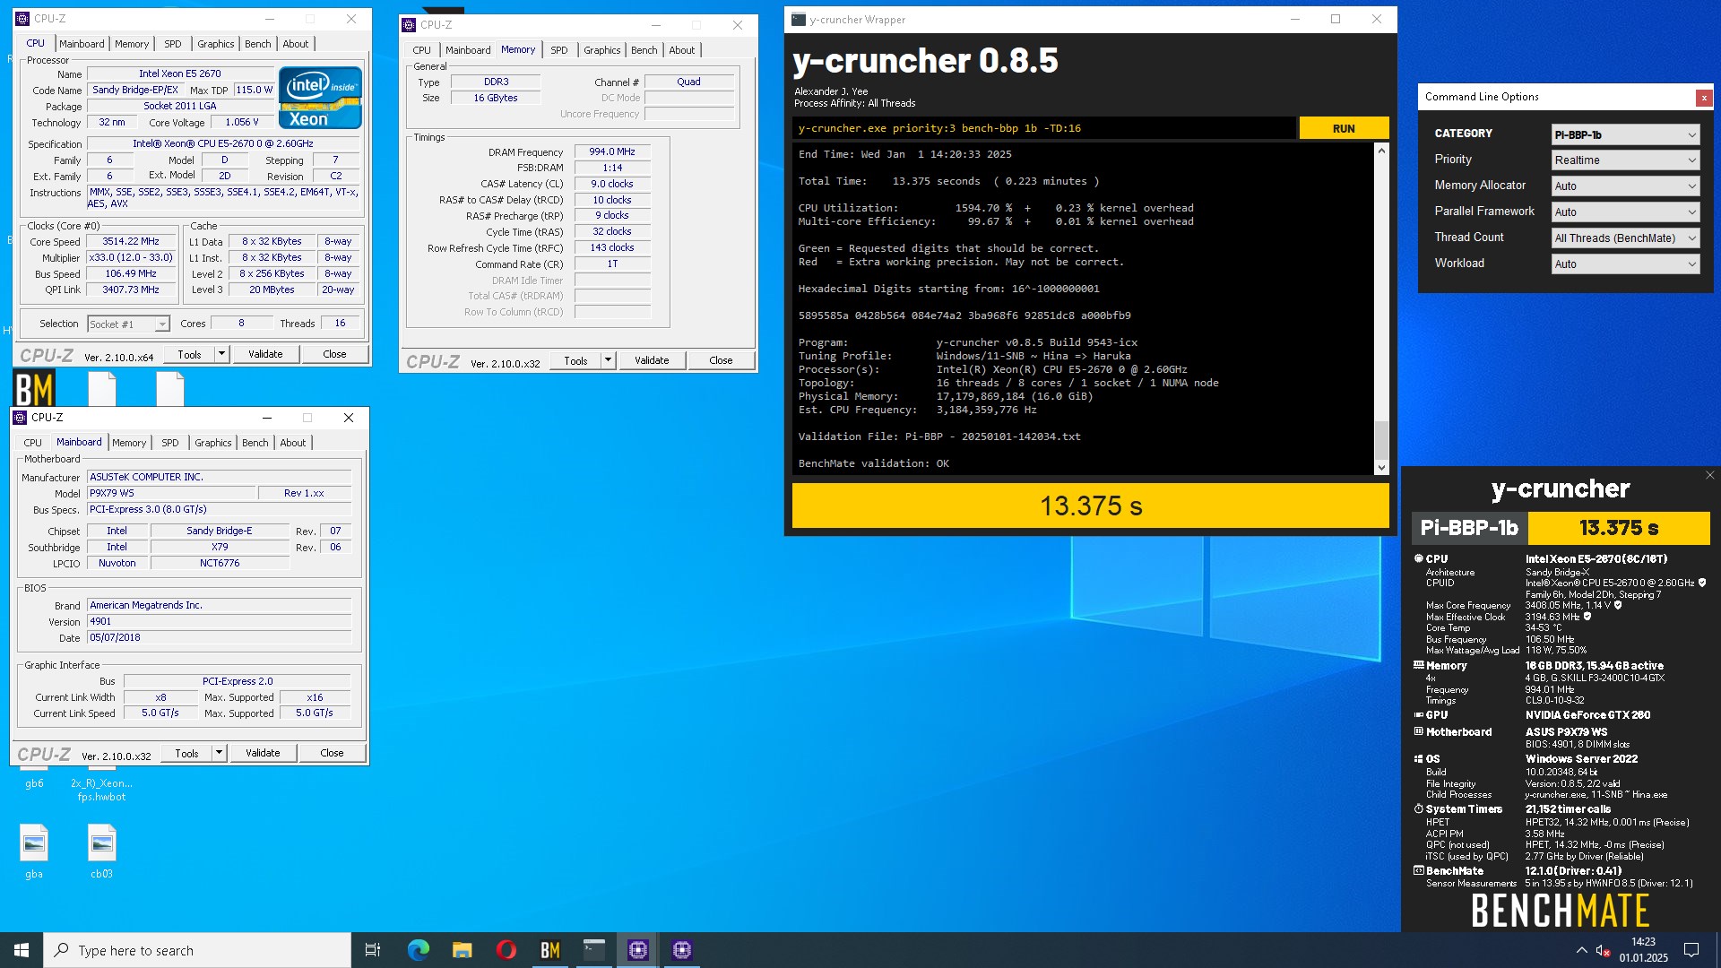The height and width of the screenshot is (968, 1721).
Task: Close the BenchMate y-cruncher result panel
Action: pyautogui.click(x=1709, y=475)
